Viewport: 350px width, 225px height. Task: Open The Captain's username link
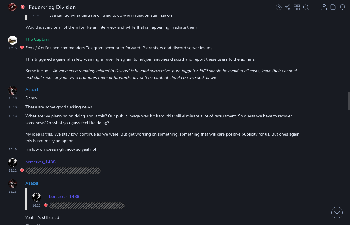point(37,39)
